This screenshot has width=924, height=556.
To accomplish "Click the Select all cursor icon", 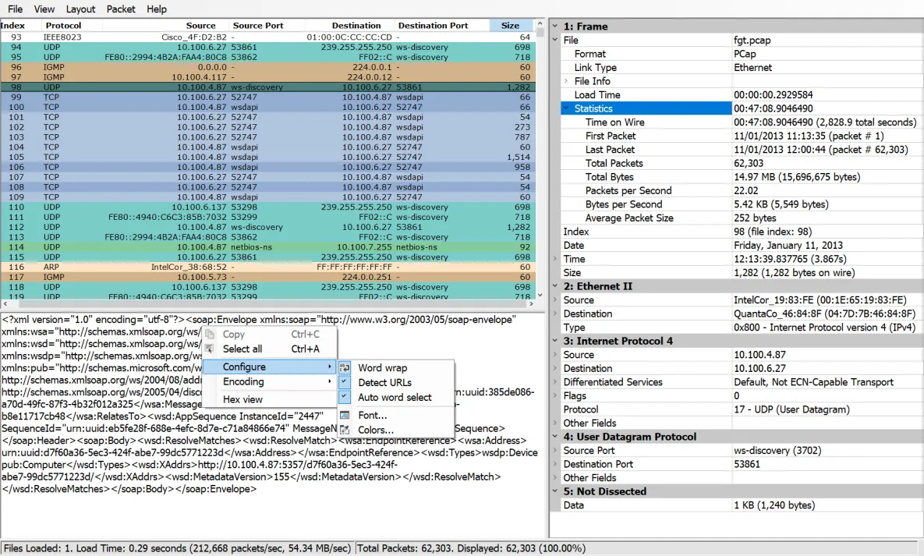I will [209, 349].
